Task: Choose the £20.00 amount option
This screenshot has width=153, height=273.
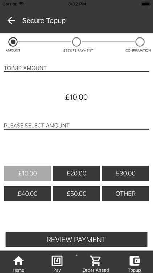Action: tap(76, 173)
